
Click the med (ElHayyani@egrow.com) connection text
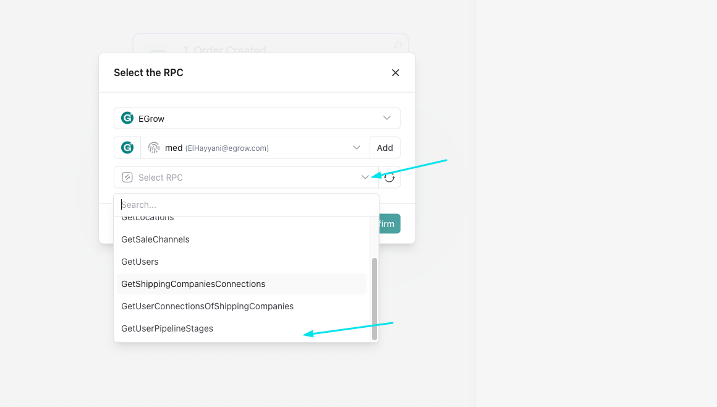pyautogui.click(x=217, y=148)
